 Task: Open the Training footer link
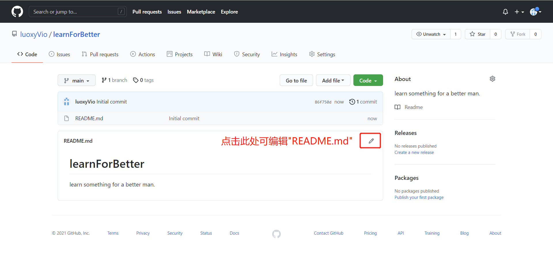pyautogui.click(x=432, y=233)
